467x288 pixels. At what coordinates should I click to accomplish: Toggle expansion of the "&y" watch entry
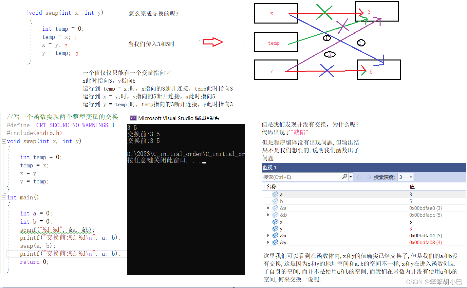268,242
